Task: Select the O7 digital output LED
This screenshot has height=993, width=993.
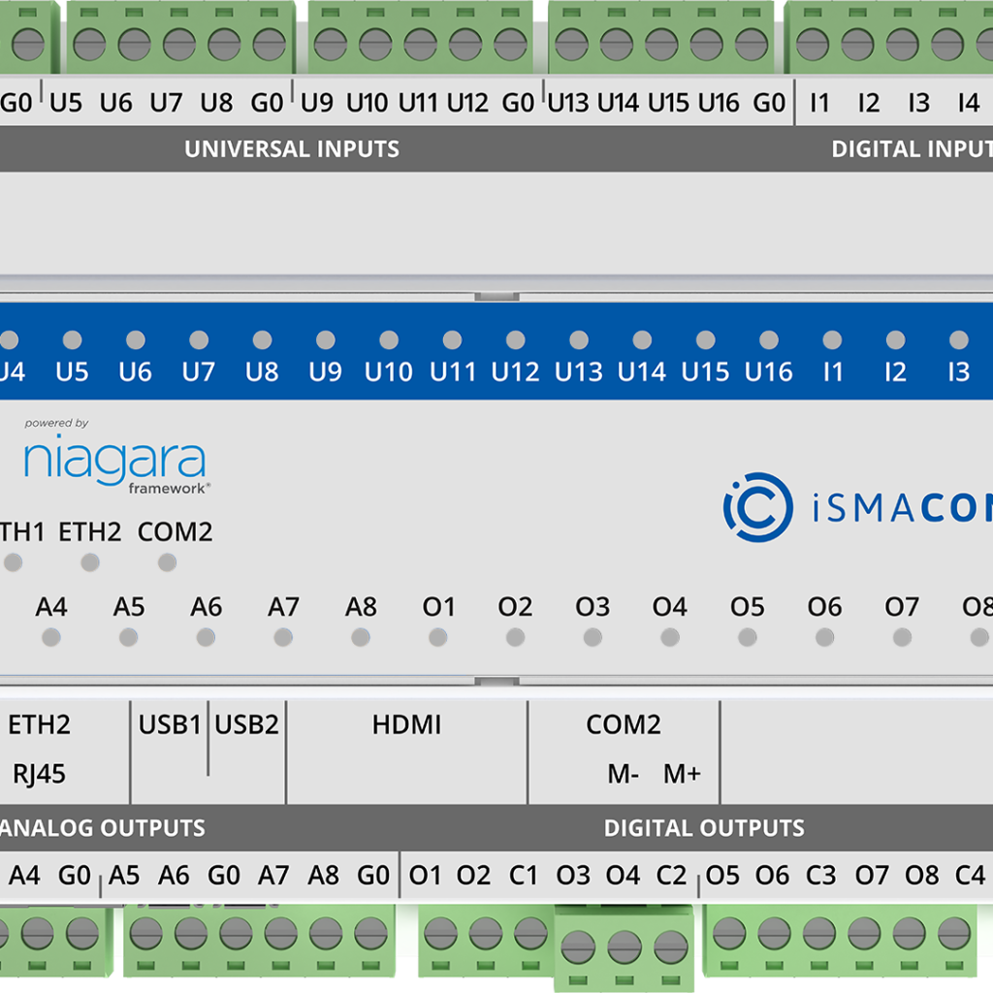Action: coord(902,637)
